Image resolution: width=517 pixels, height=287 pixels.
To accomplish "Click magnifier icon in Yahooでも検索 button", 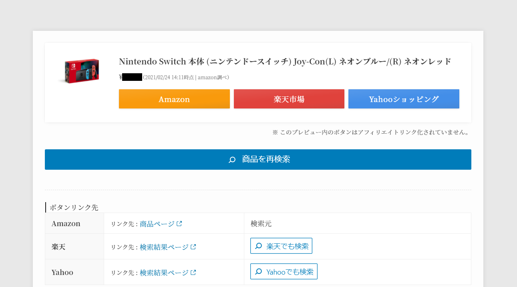I will coord(259,272).
